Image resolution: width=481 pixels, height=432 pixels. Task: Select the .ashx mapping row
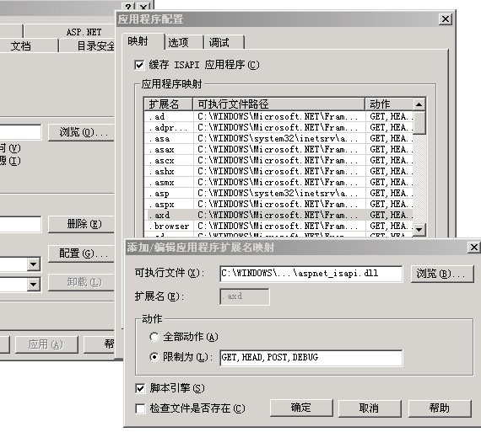point(278,172)
